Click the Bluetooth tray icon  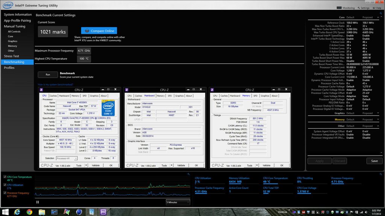point(347,212)
